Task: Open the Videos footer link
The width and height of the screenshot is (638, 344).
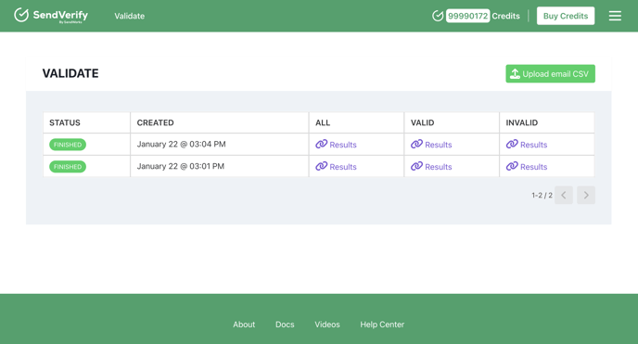Action: tap(327, 325)
